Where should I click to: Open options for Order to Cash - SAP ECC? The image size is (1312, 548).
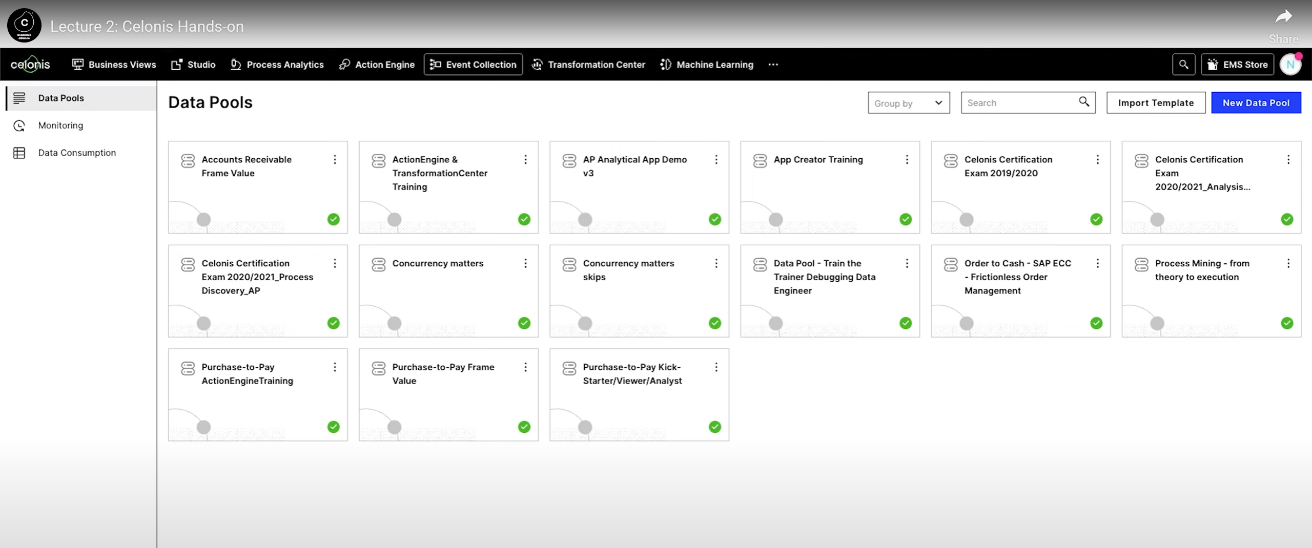(x=1097, y=263)
